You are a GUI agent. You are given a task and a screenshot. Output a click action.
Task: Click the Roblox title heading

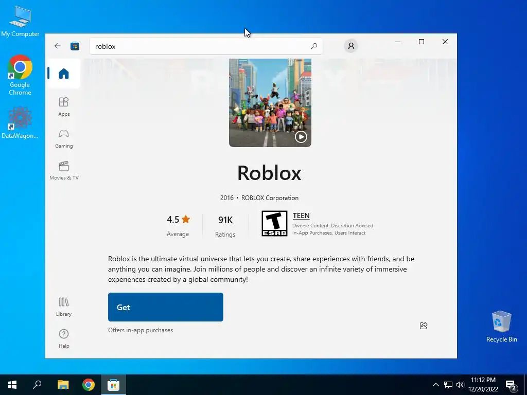click(269, 173)
